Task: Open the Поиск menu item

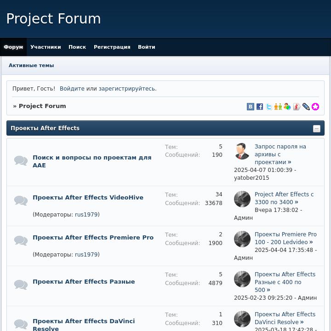Action: [77, 47]
